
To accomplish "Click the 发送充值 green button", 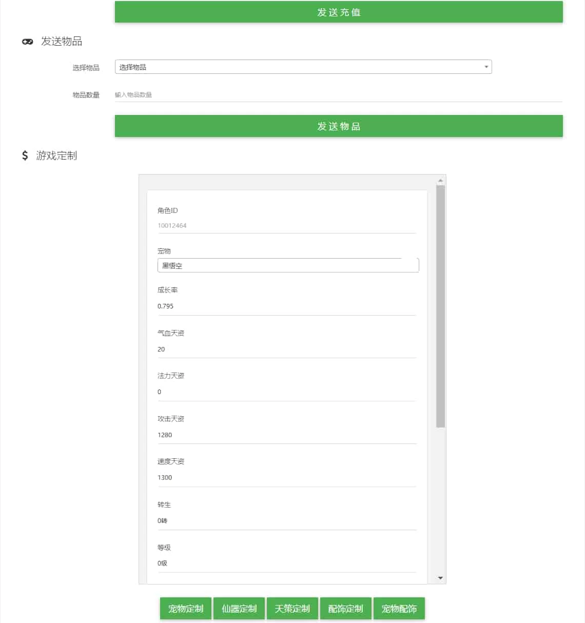I will (x=339, y=12).
